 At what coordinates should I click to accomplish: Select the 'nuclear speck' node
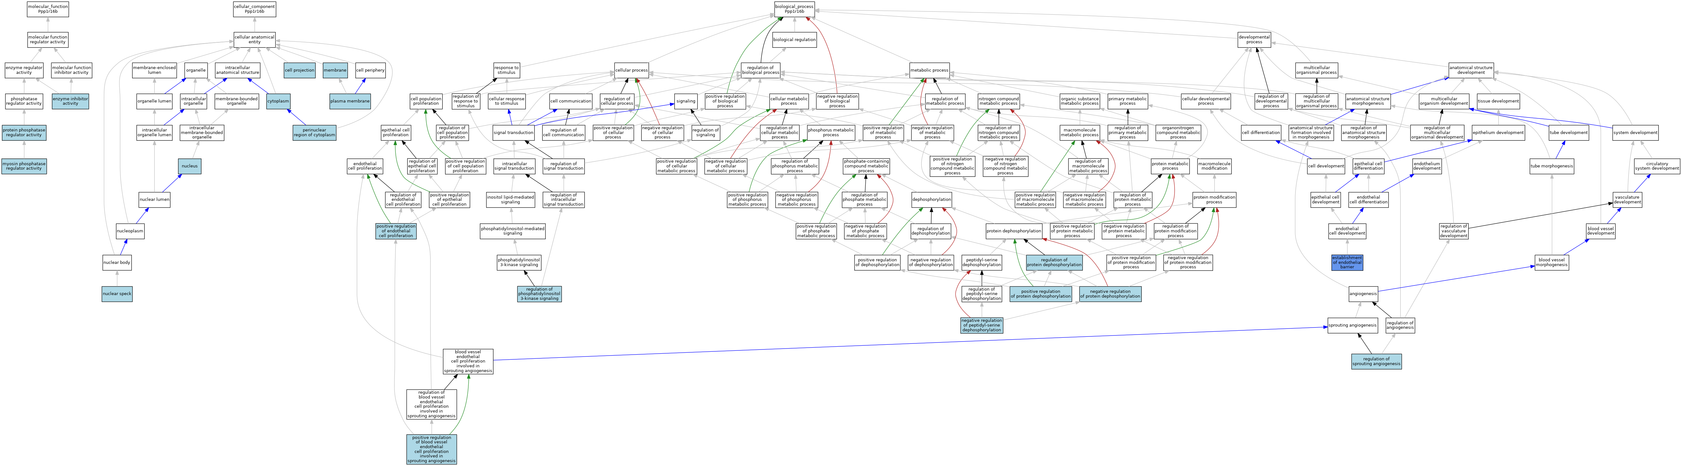click(117, 294)
